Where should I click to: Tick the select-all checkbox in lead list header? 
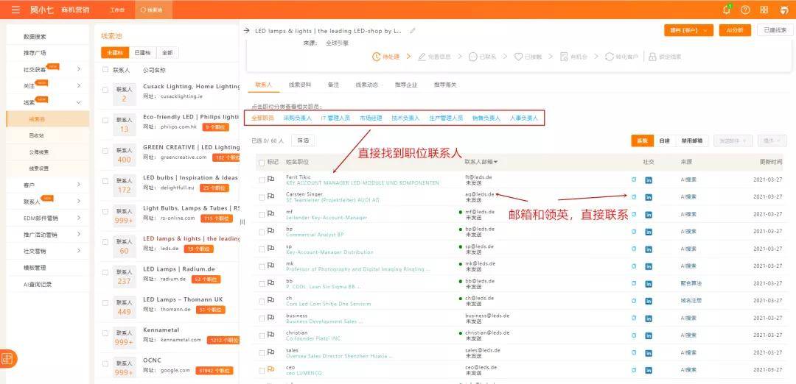click(x=105, y=70)
